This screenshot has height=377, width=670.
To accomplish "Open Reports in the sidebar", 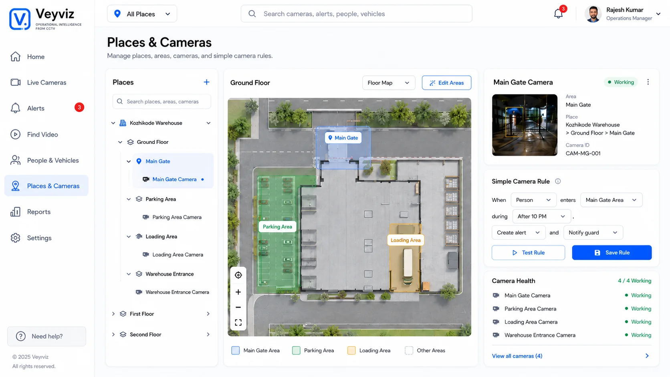I will click(x=46, y=212).
